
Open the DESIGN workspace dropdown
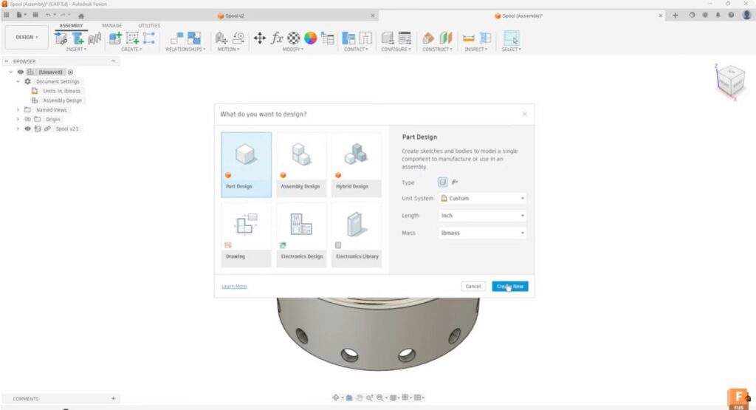(x=27, y=37)
